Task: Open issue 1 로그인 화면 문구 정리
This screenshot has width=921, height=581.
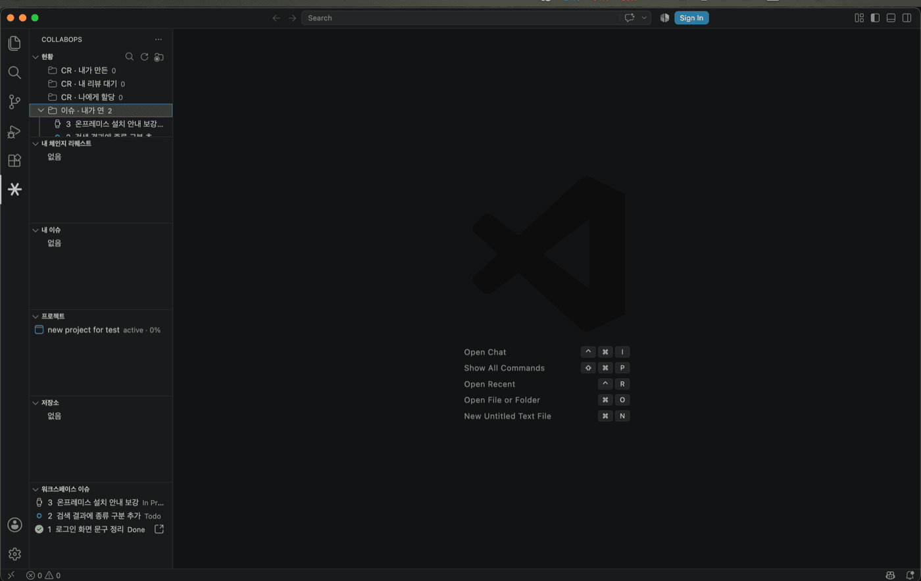Action: point(101,529)
